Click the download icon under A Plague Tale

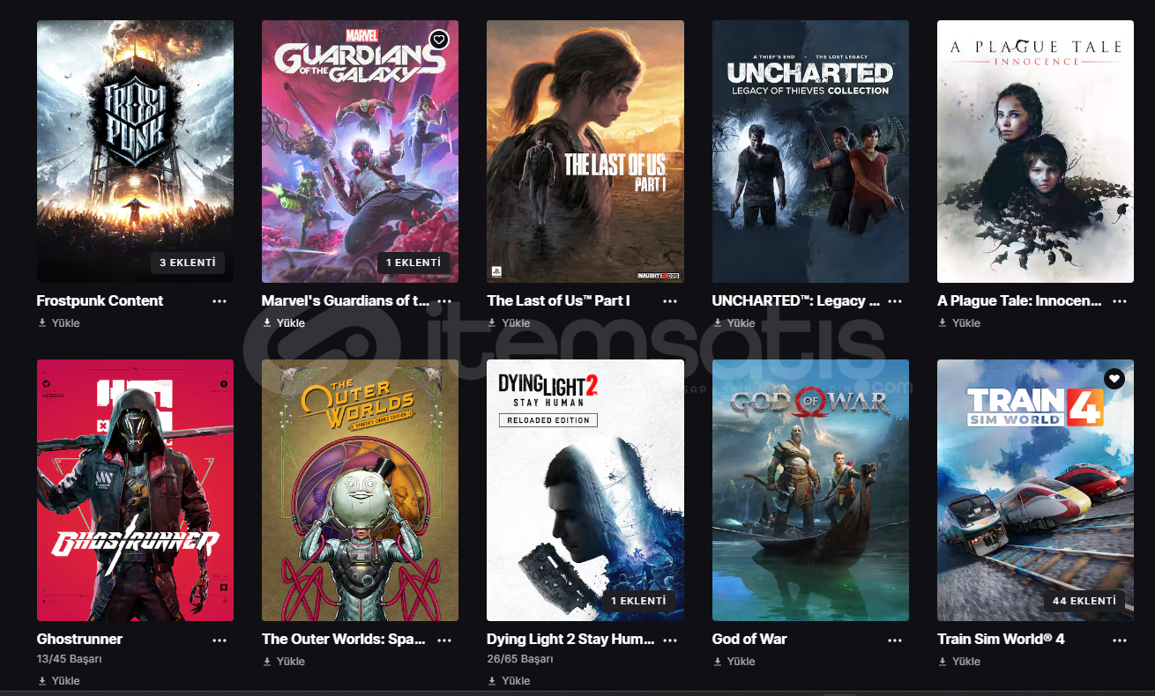(943, 323)
